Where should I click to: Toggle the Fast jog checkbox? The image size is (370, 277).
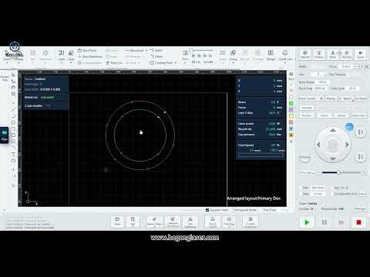301,188
